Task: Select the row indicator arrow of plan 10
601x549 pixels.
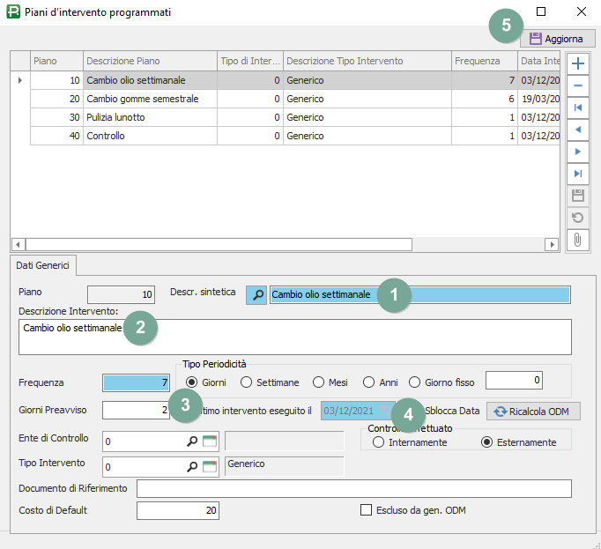Action: coord(19,80)
